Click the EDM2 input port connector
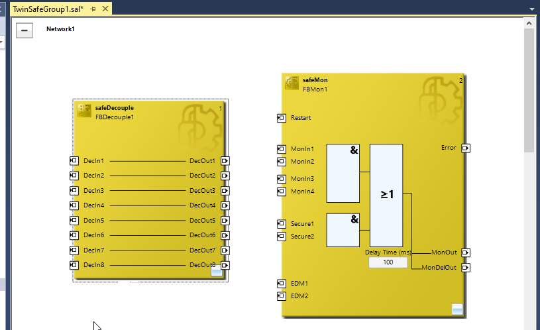 [282, 296]
